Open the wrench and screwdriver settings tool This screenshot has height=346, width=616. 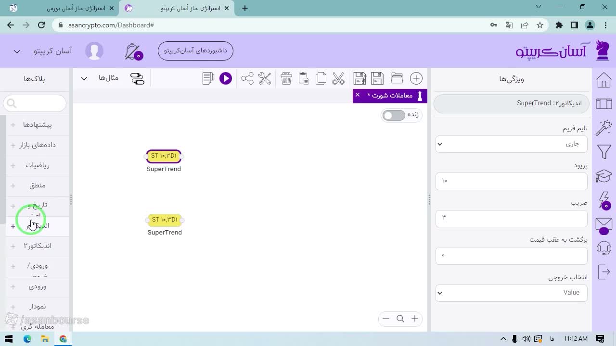click(x=265, y=78)
